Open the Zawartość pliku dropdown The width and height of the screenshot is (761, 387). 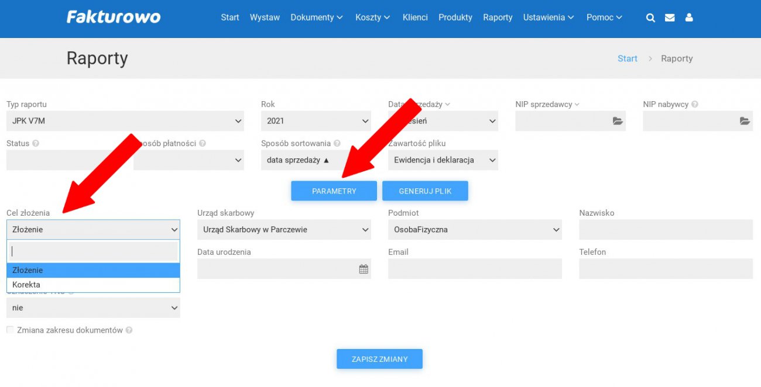pyautogui.click(x=443, y=160)
